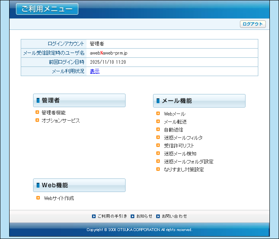Select オプションサービス link
279x239 pixels.
coord(61,120)
